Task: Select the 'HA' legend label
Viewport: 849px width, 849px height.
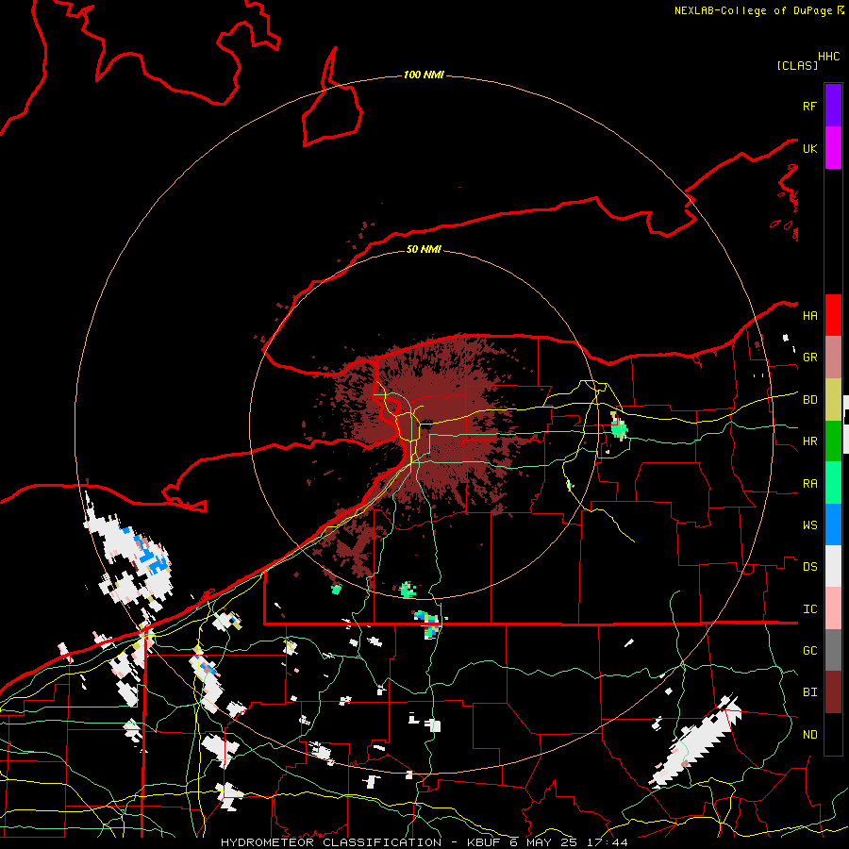Action: pyautogui.click(x=809, y=316)
